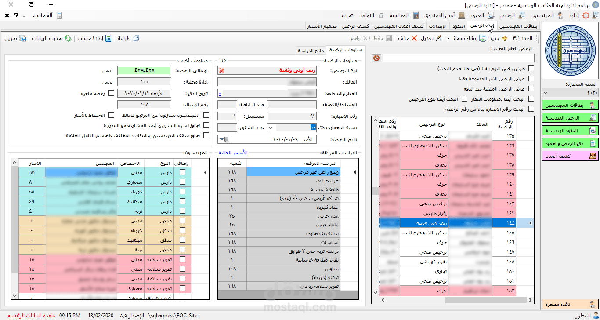Switch to the كشف الرخص tab
Screen dimensions: 600x320
click(x=355, y=26)
